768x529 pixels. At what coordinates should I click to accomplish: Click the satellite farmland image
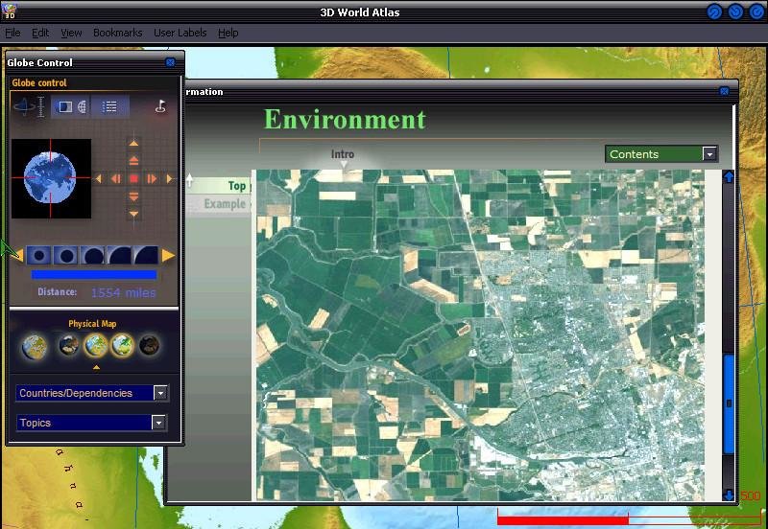[481, 334]
